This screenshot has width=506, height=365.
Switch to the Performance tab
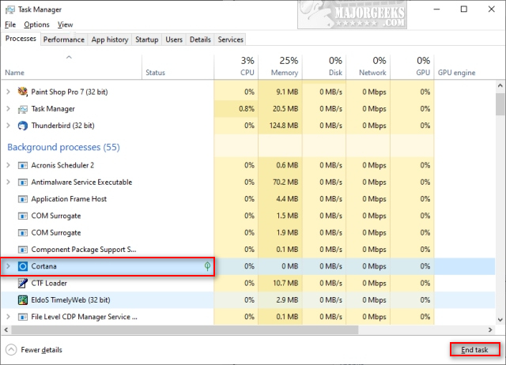point(64,40)
